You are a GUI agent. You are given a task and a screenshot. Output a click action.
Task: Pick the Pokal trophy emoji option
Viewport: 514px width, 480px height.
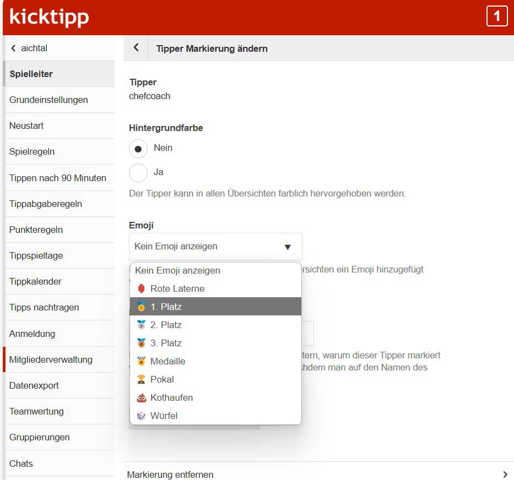click(x=161, y=379)
